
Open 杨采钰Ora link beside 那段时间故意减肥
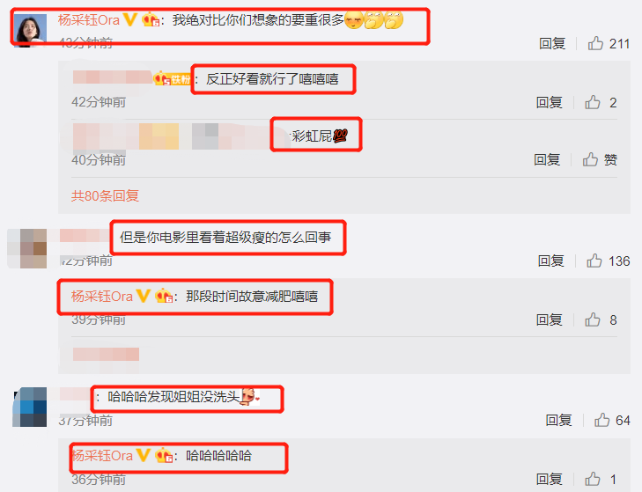pyautogui.click(x=102, y=296)
